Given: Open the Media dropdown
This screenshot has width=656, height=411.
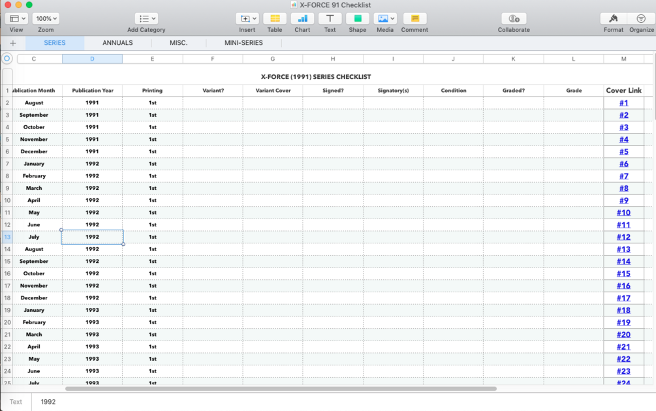Looking at the screenshot, I should [x=385, y=19].
